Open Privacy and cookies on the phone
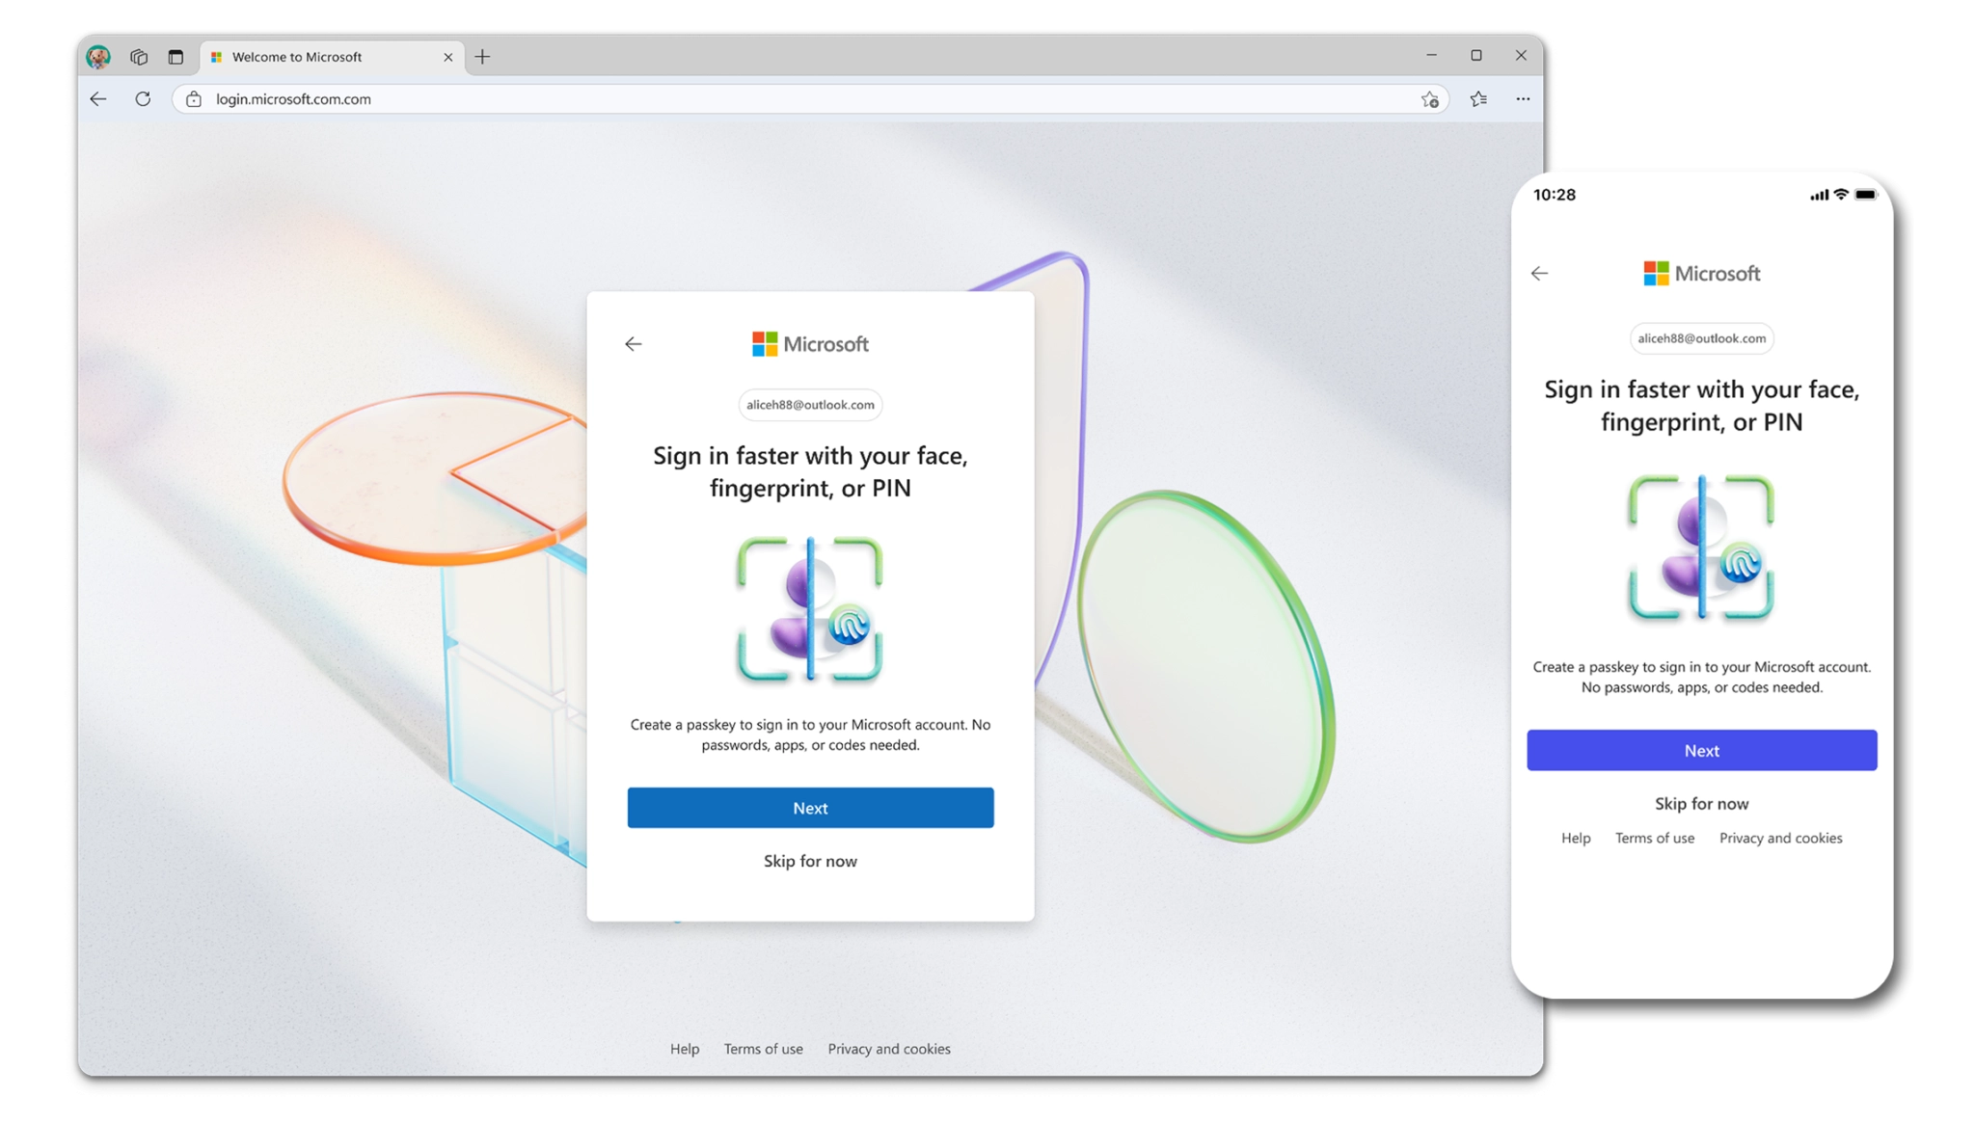 1780,839
